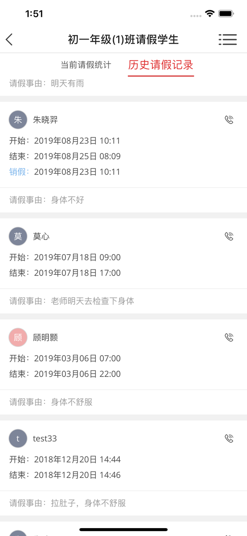247x536 pixels.
Task: Select the 历史请假记录 tab
Action: (x=161, y=64)
